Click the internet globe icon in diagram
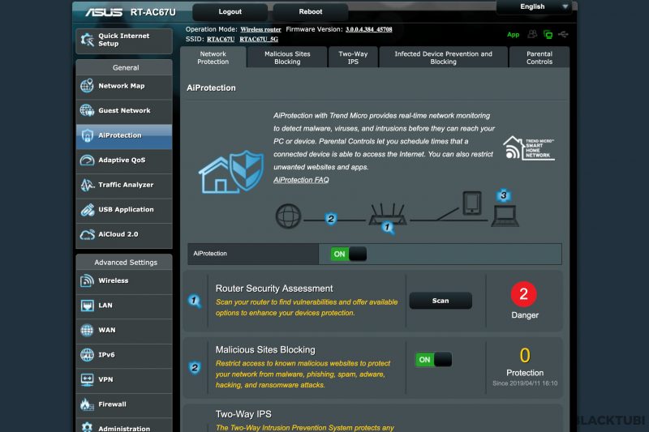The image size is (649, 432). pos(288,216)
